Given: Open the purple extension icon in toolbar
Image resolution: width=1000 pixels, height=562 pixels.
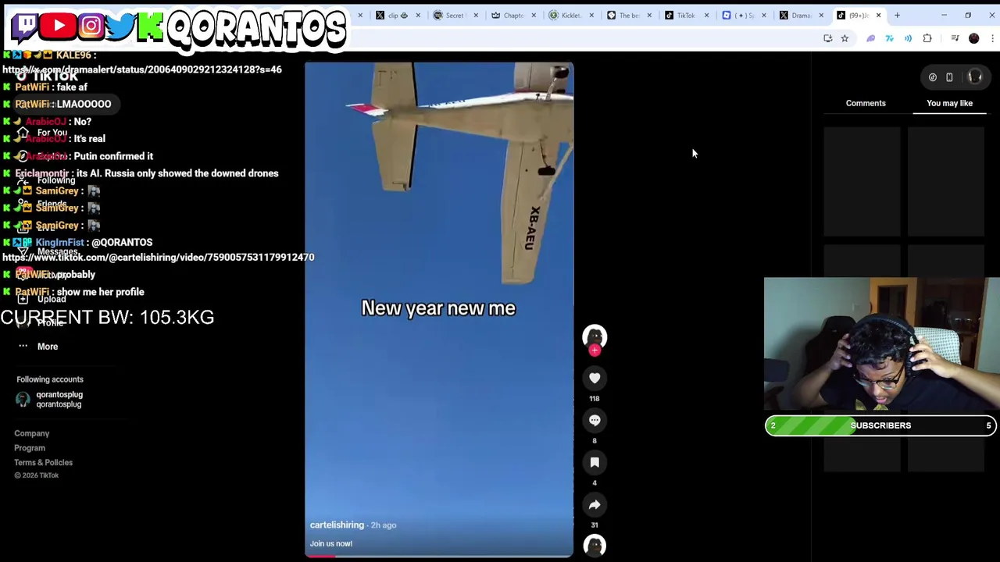Looking at the screenshot, I should click(871, 38).
